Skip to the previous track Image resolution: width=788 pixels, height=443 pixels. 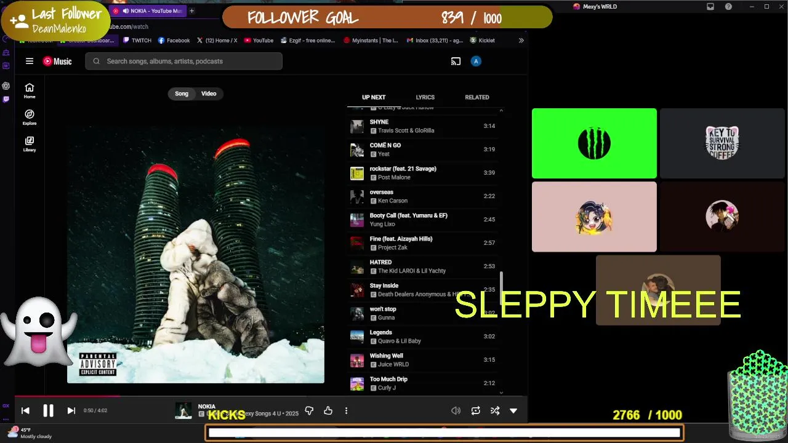25,410
